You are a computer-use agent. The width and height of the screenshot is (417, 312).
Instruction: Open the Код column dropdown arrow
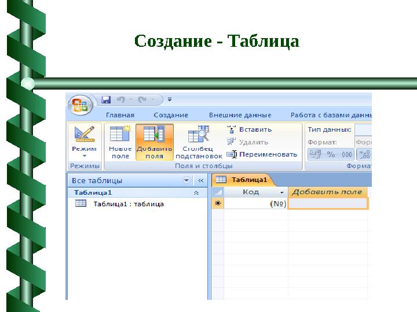[282, 192]
